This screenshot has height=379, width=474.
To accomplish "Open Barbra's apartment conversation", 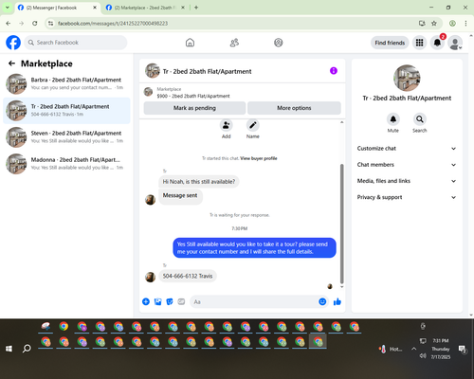I will (x=66, y=83).
